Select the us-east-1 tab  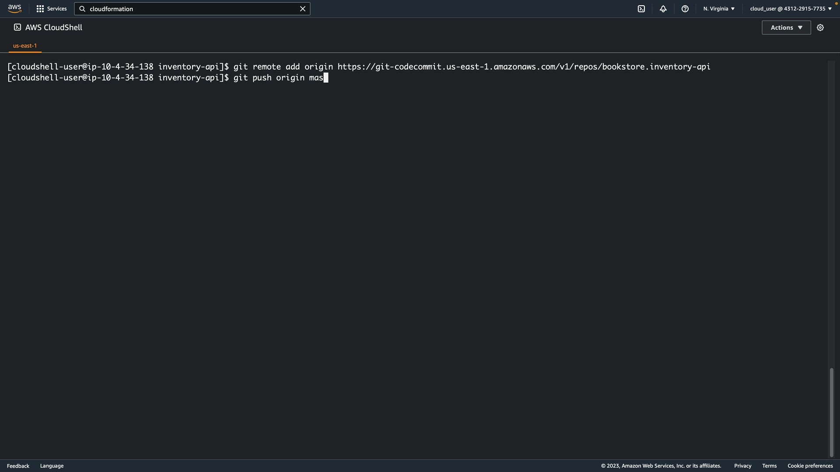[x=25, y=45]
